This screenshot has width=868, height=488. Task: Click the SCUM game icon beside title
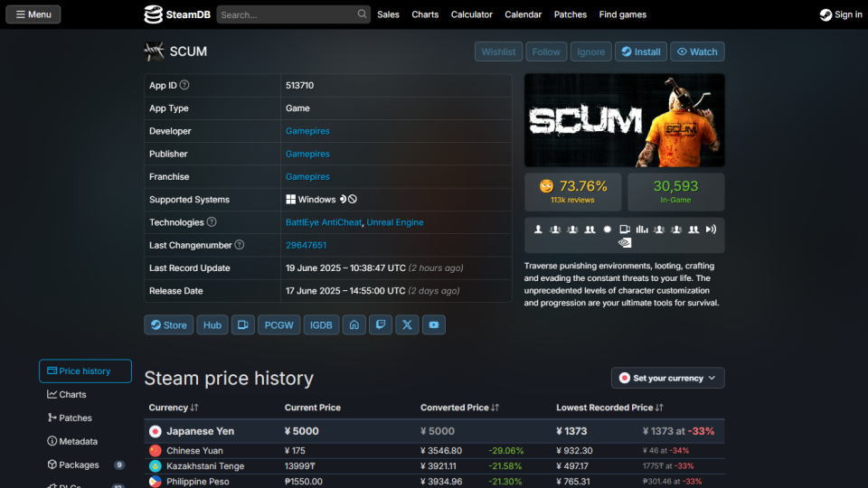[x=154, y=51]
